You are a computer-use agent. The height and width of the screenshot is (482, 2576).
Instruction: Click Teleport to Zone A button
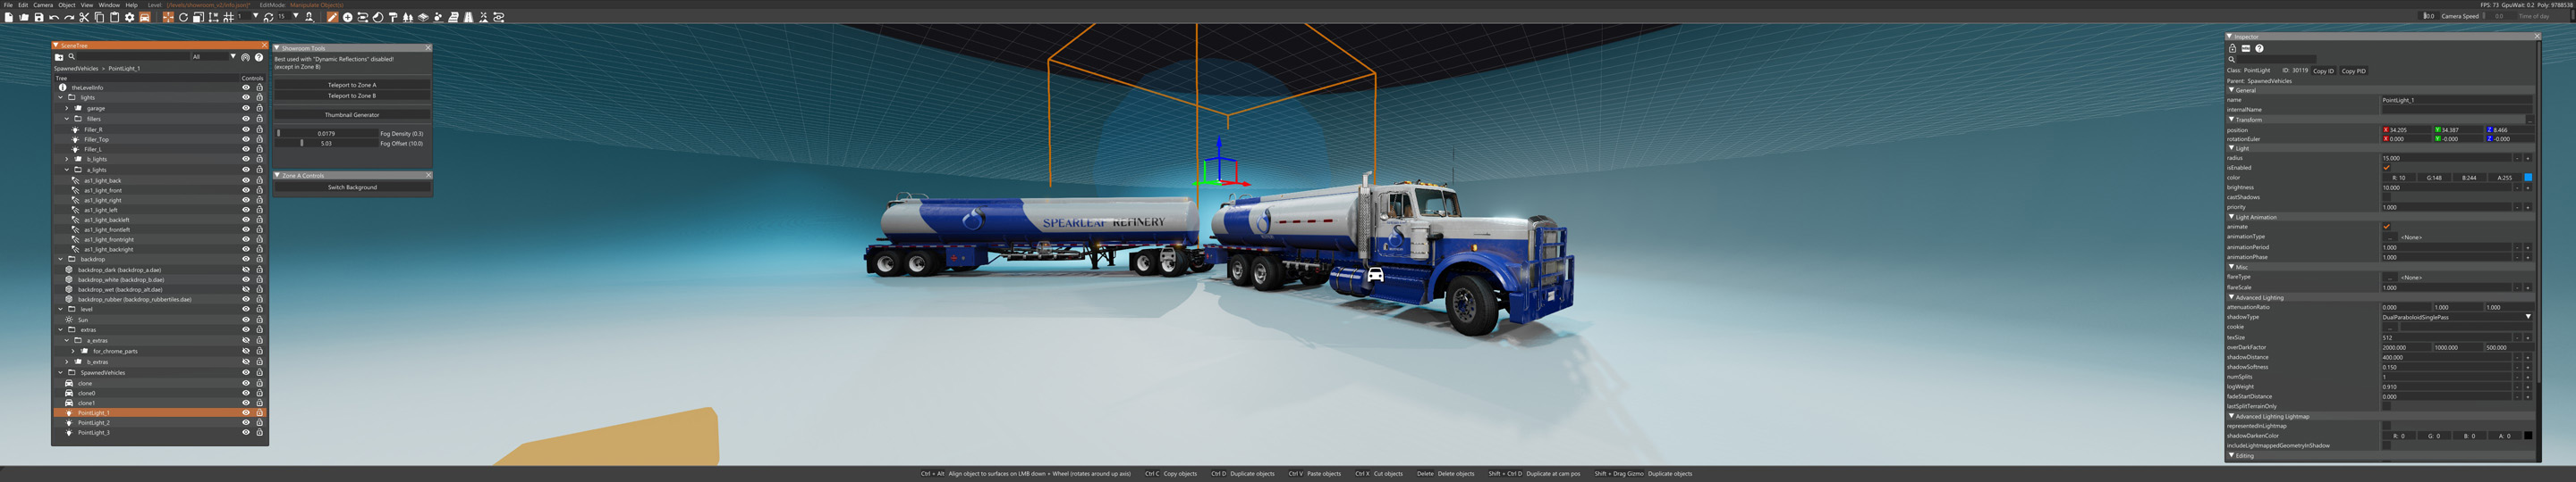pos(352,85)
